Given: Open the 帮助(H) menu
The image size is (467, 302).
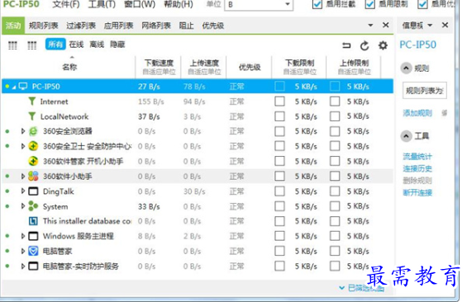Looking at the screenshot, I should 179,4.
